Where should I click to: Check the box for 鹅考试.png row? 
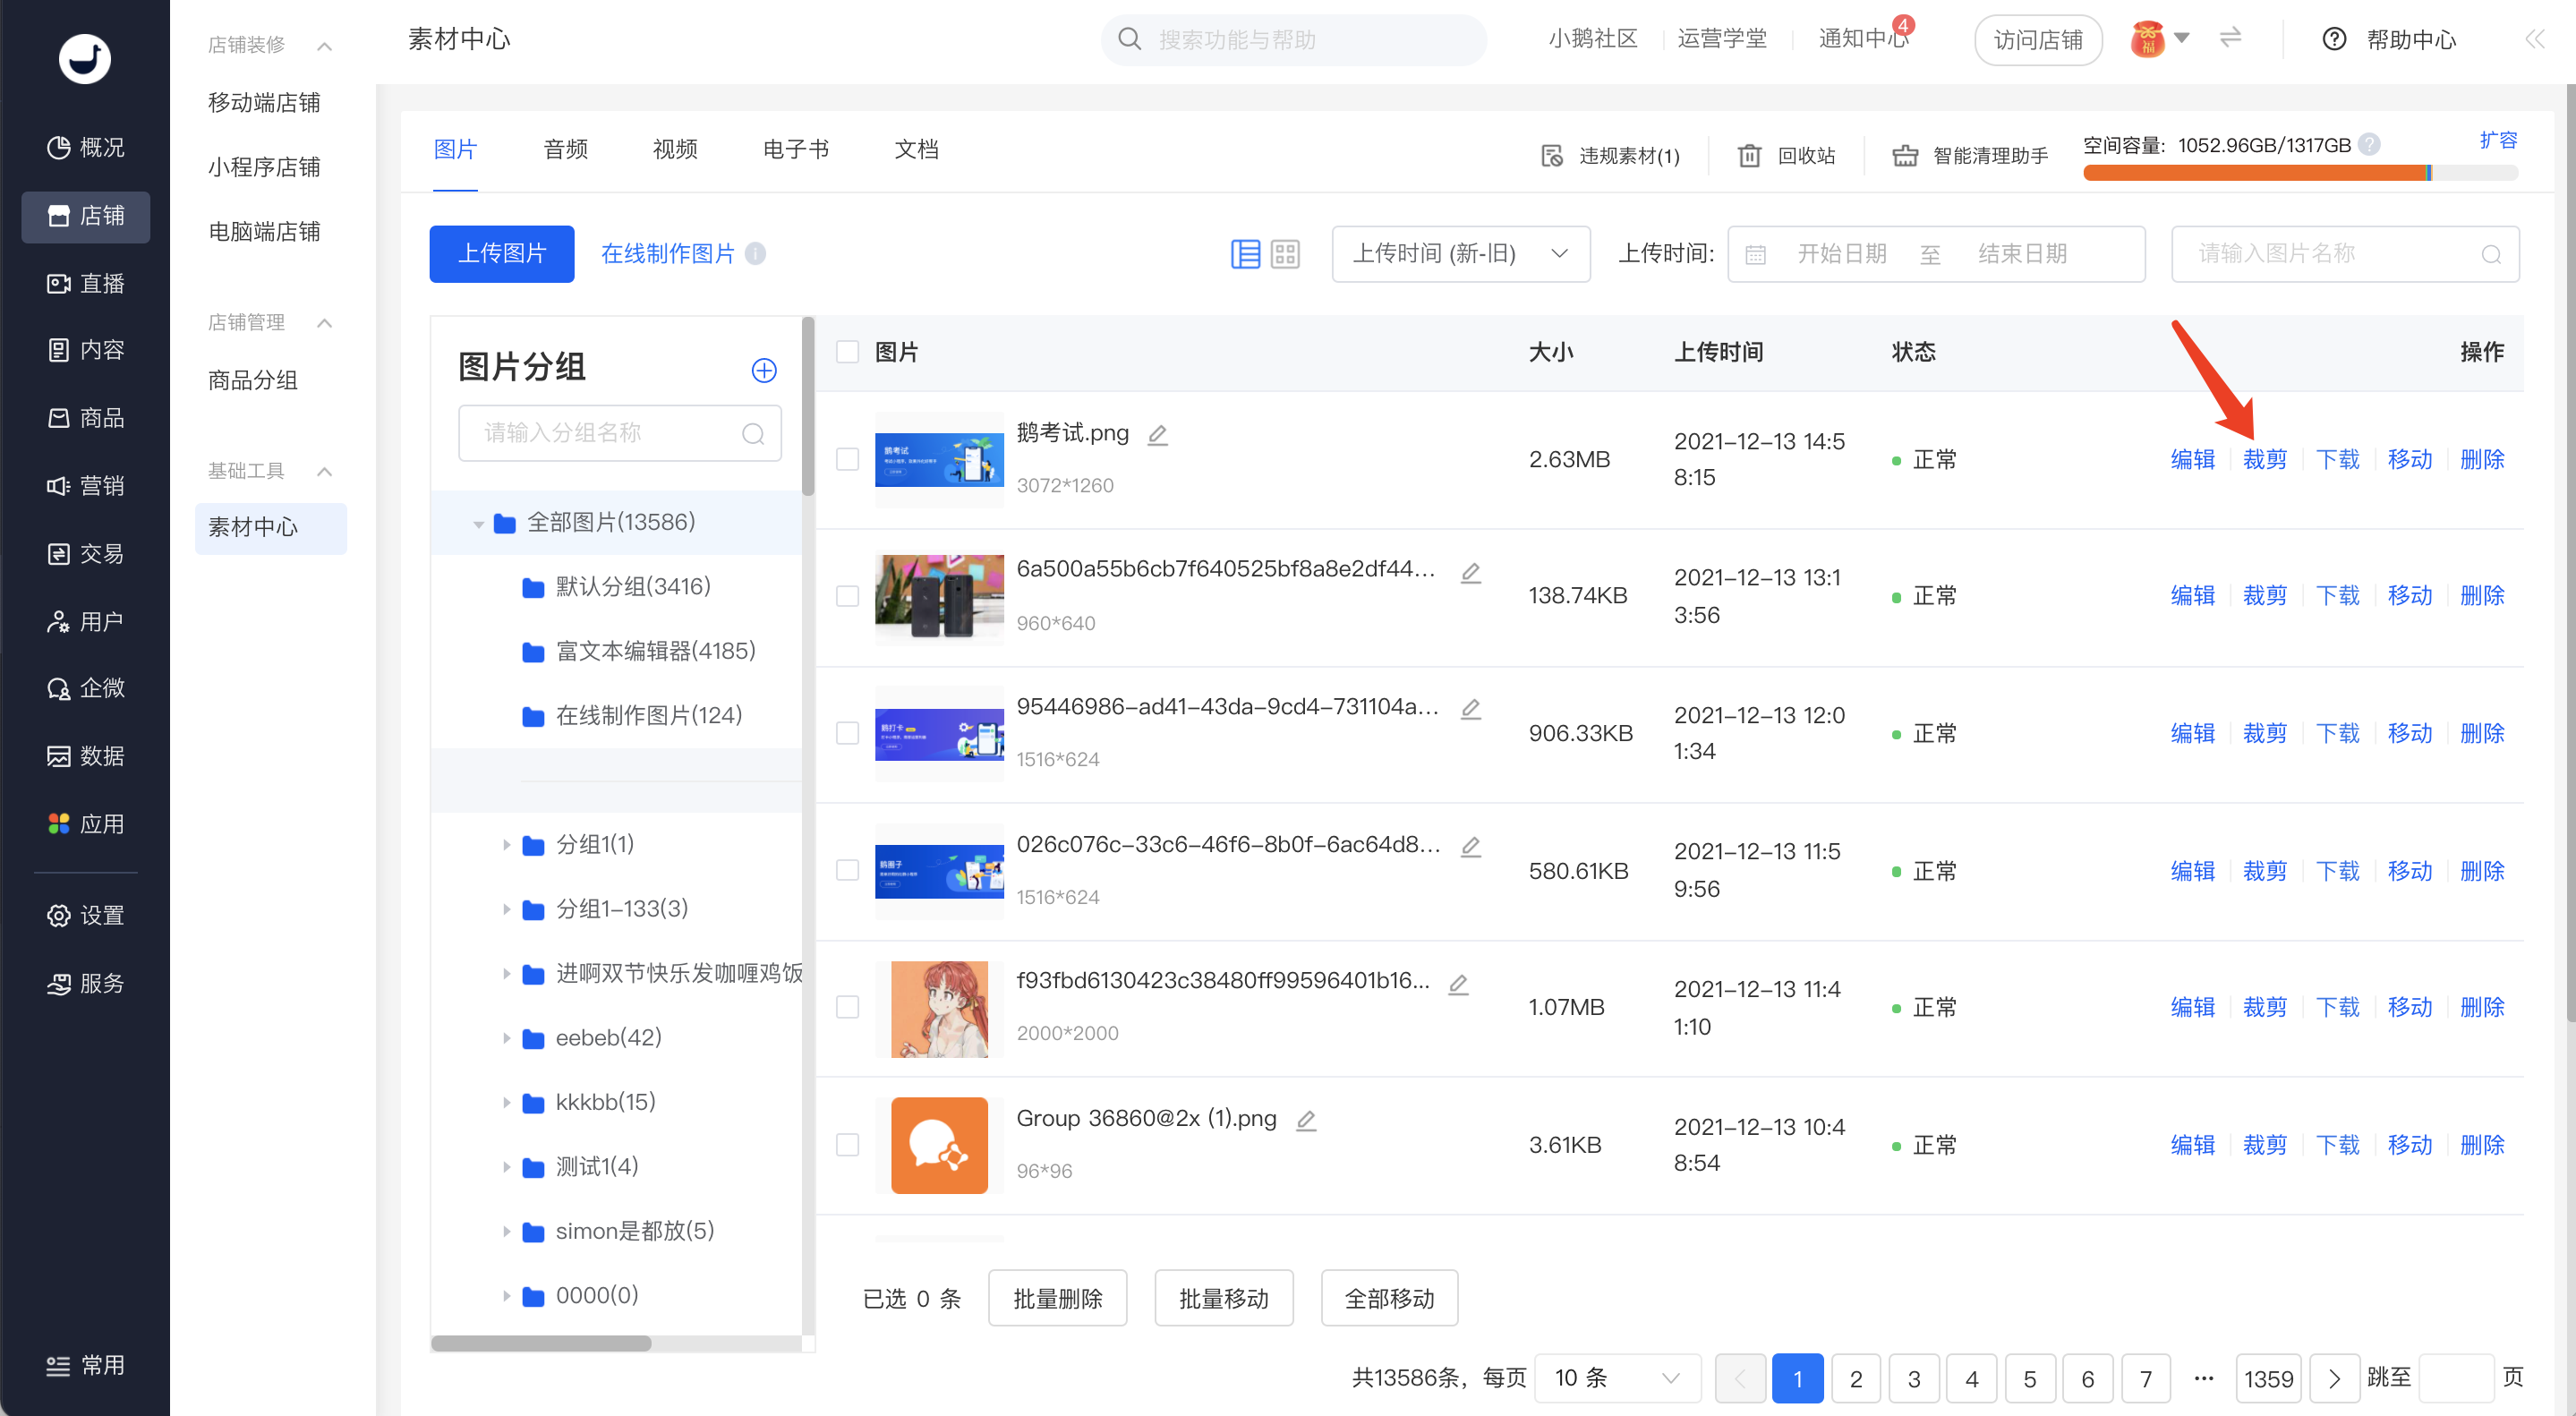pos(847,460)
